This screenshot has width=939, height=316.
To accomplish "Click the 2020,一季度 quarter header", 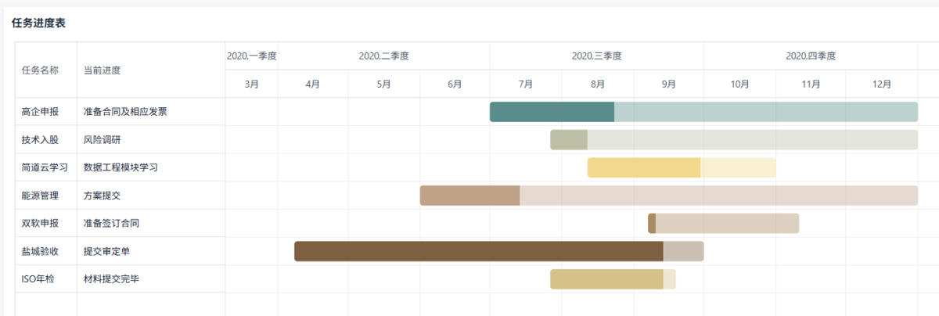I will click(252, 56).
